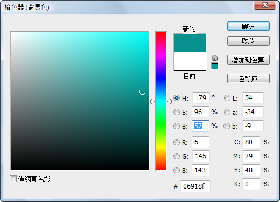Viewport: 280px width, 202px height.
Task: Click the Y field showing 48
Action: click(251, 170)
